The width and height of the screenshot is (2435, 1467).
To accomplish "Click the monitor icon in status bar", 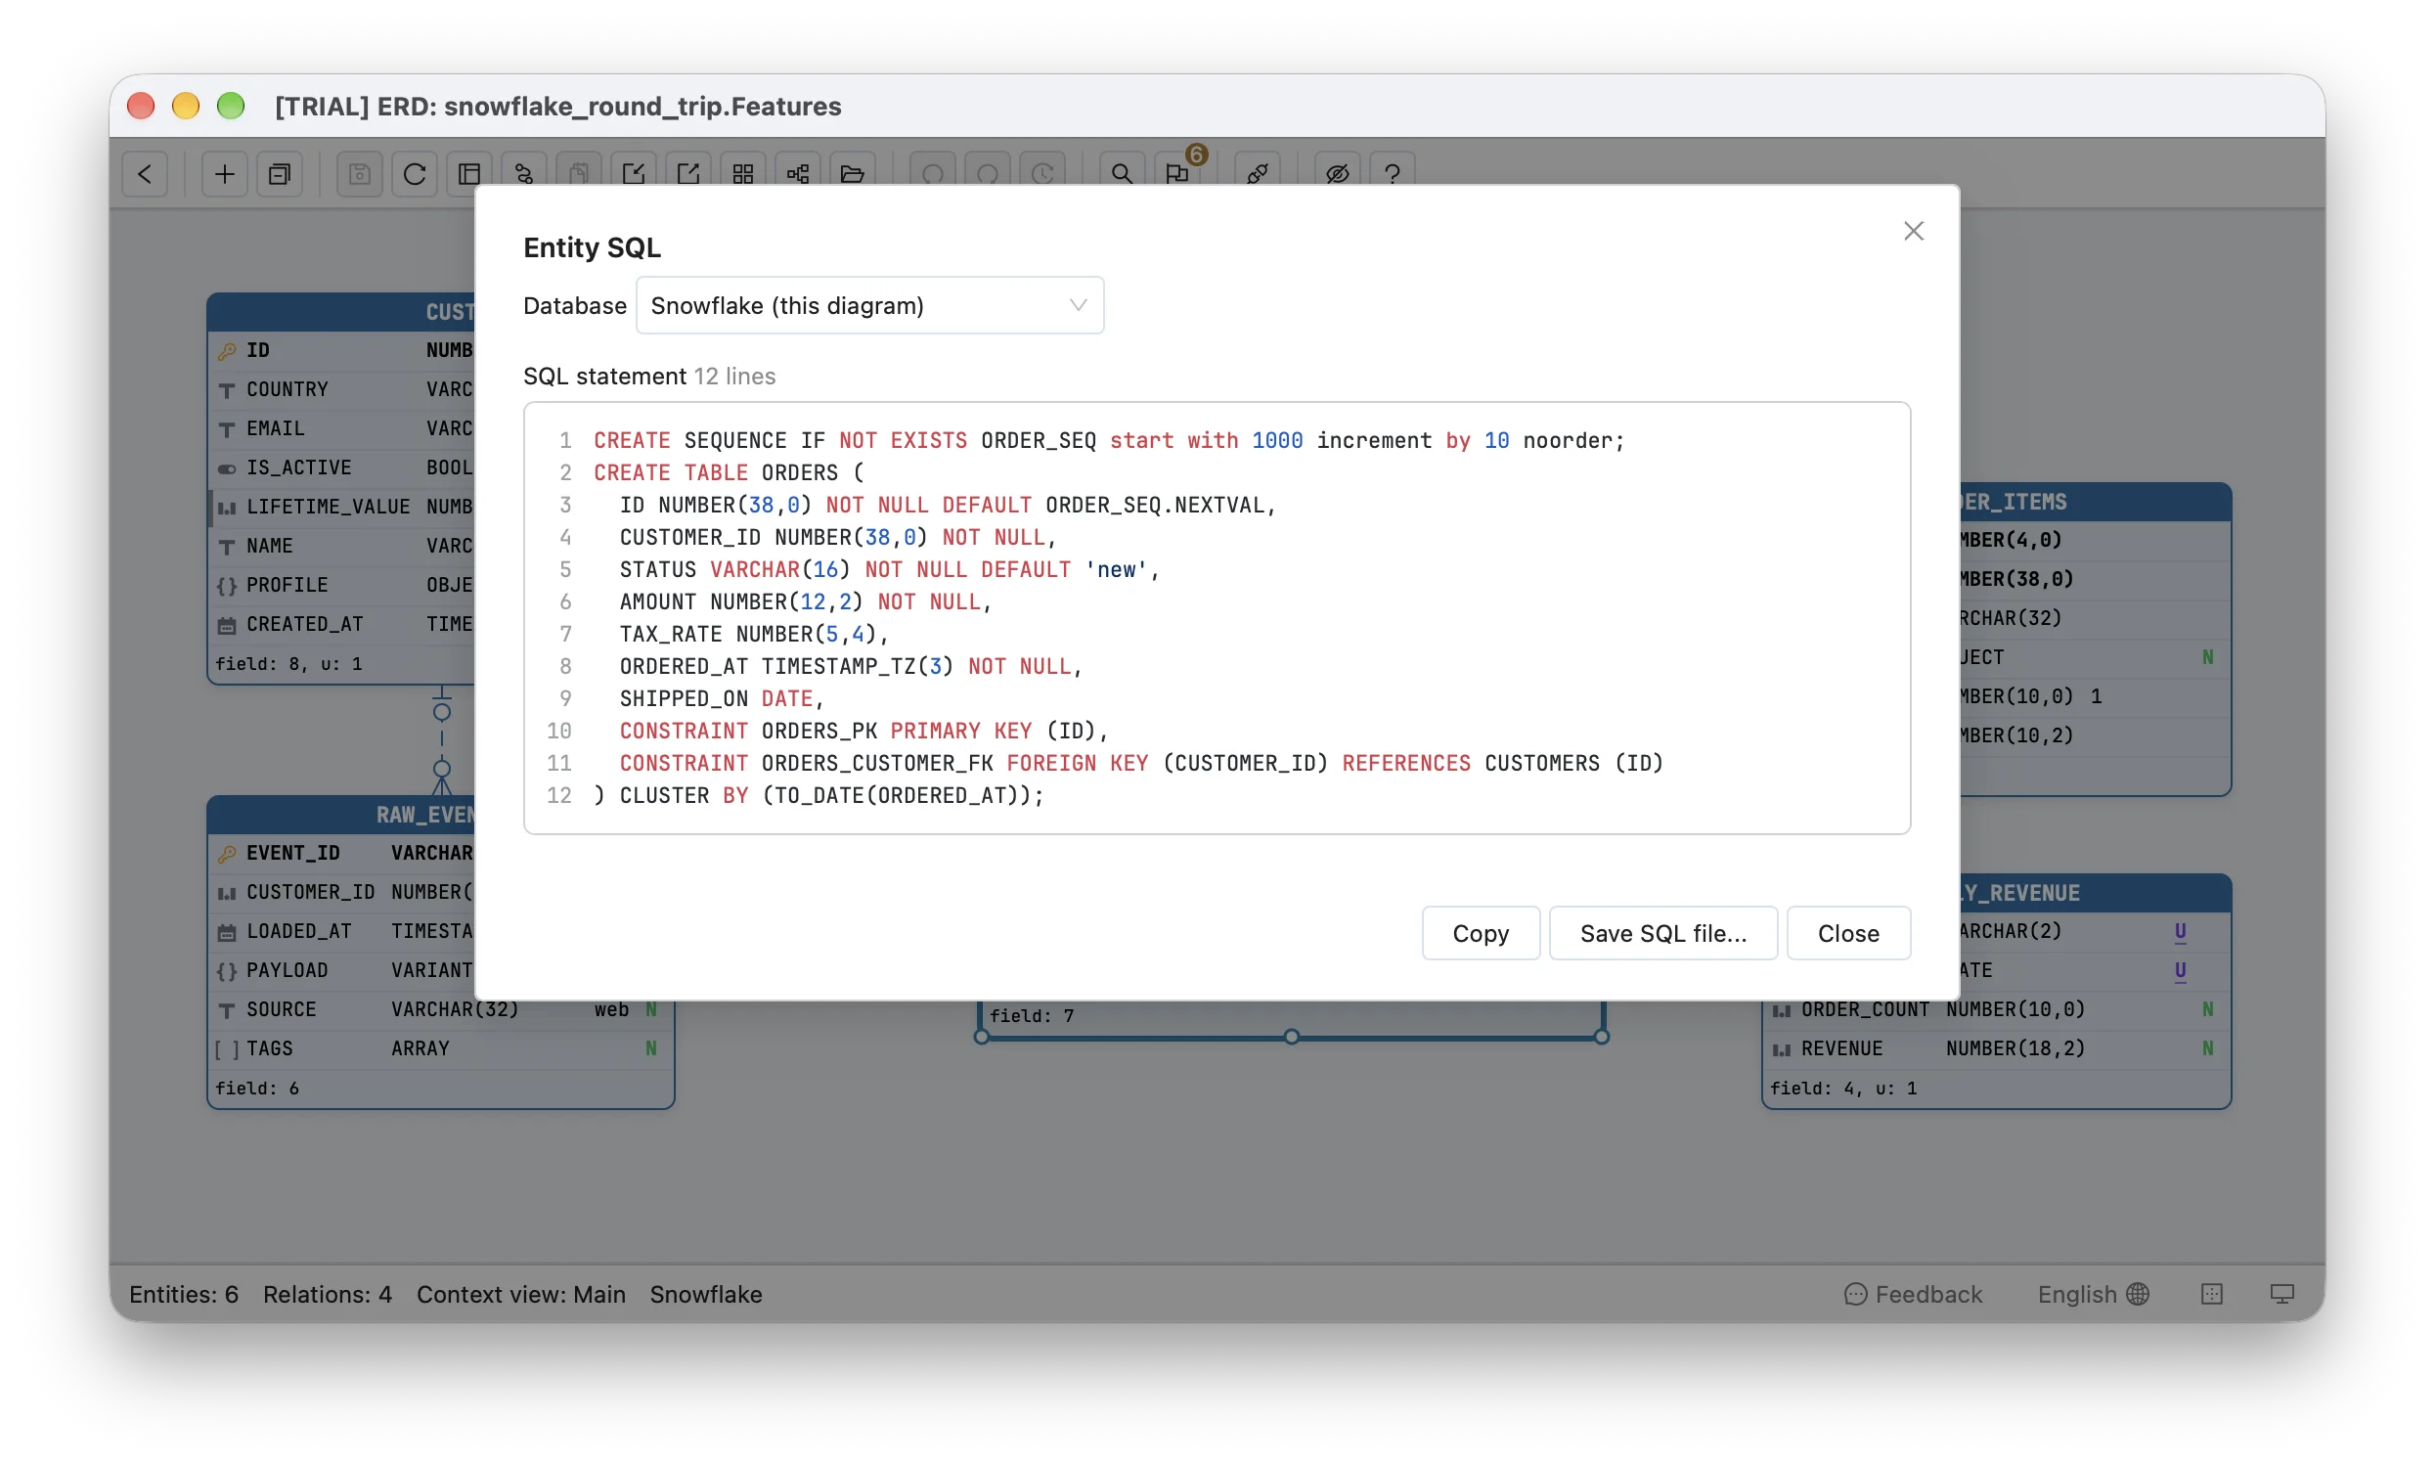I will tap(2281, 1294).
